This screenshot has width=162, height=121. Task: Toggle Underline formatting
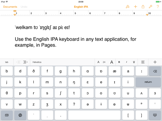(134, 62)
